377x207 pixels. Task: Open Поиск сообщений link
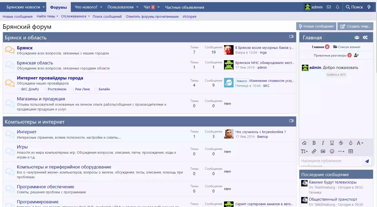point(107,16)
